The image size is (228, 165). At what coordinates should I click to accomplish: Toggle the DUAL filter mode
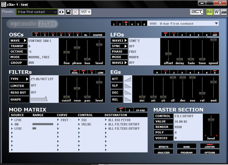(x=75, y=72)
